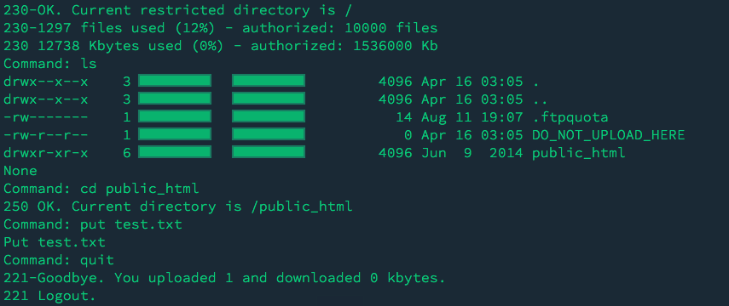
Task: Click the 'Put test.txt' output line
Action: pos(55,242)
